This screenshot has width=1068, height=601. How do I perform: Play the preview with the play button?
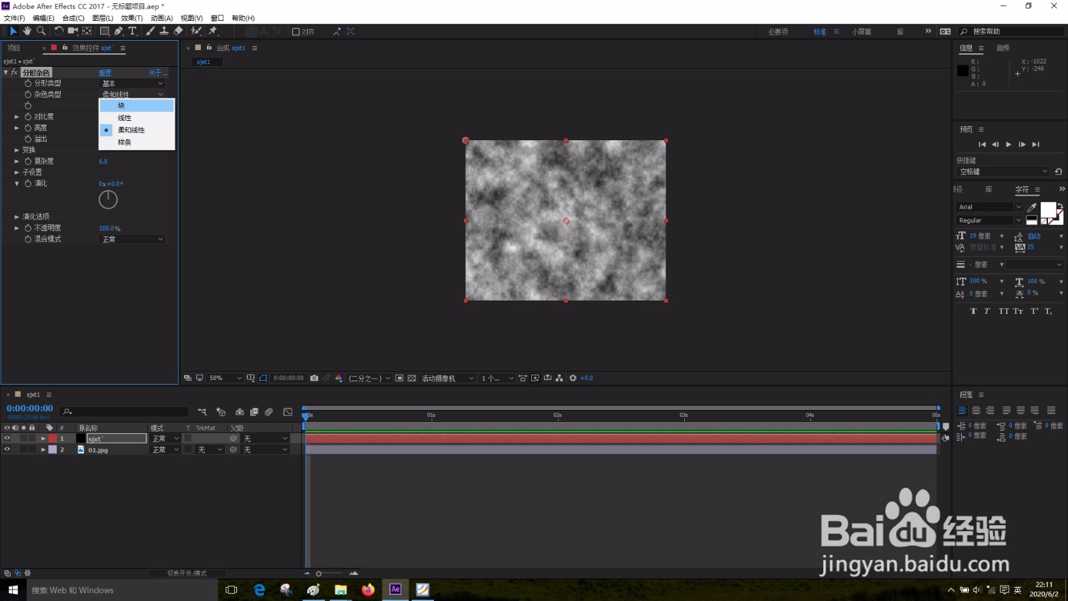tap(1009, 144)
